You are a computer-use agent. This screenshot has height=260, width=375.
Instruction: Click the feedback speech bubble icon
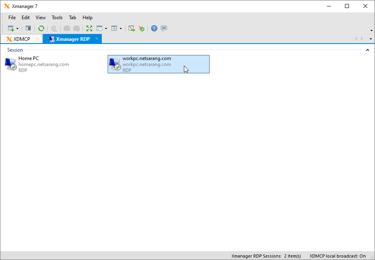pyautogui.click(x=164, y=28)
